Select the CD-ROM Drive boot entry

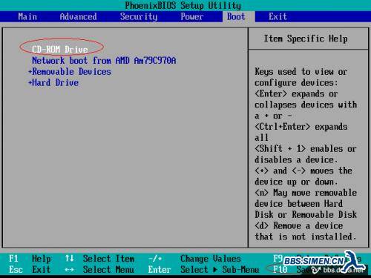pos(60,50)
